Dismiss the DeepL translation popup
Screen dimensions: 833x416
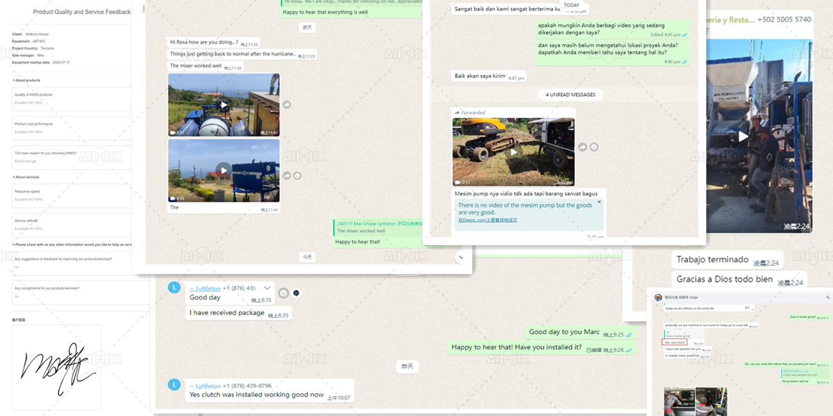(600, 202)
